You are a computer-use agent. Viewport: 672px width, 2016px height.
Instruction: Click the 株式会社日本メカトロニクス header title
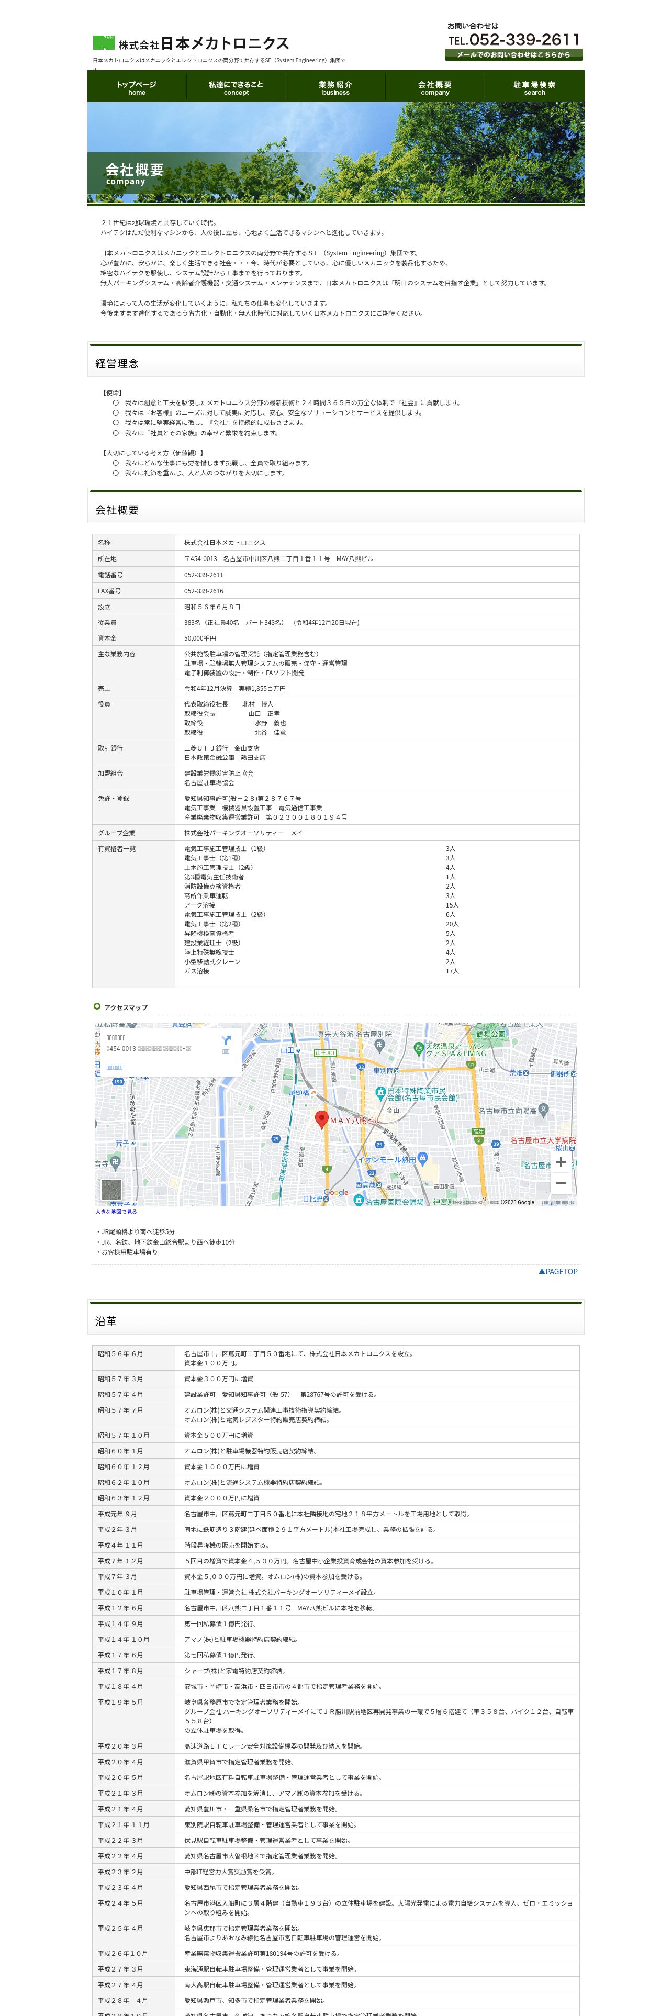(x=204, y=43)
